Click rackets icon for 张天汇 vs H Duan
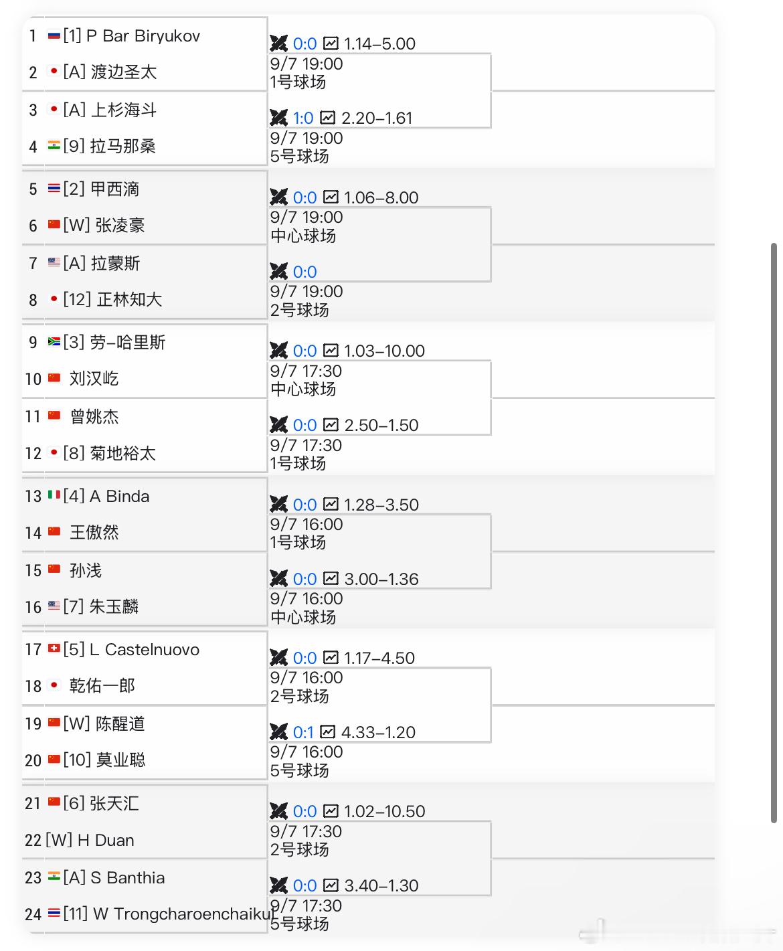 278,811
